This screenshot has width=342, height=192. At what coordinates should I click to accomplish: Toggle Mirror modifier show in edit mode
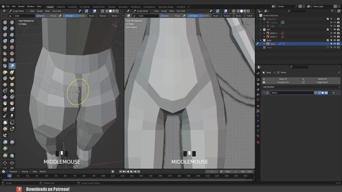point(319,93)
